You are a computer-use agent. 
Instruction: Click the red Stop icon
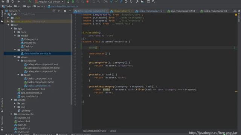(x=87, y=1)
